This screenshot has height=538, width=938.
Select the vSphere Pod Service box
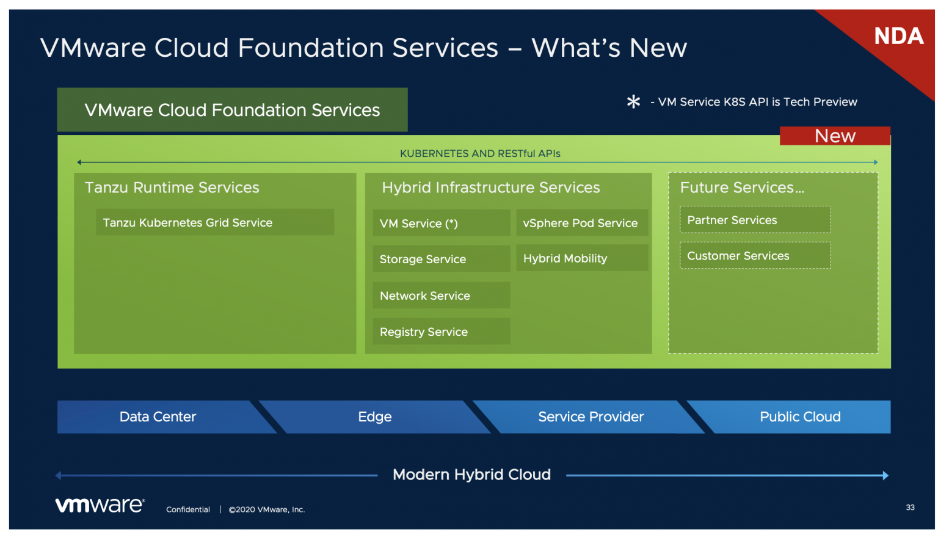[x=582, y=223]
